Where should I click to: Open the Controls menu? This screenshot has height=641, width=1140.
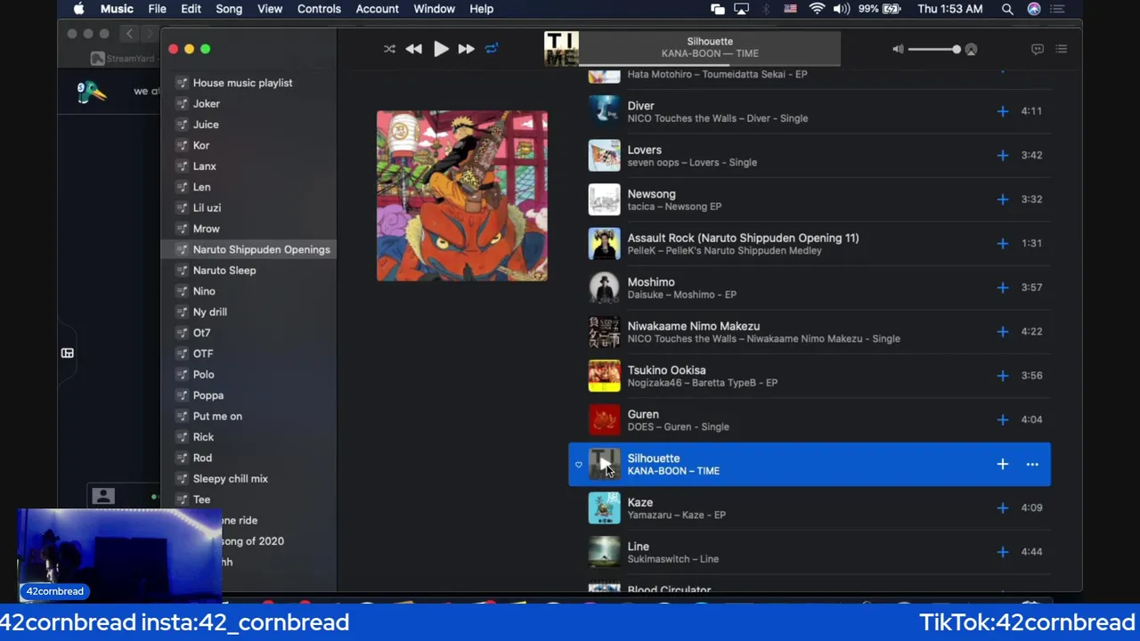click(x=319, y=9)
